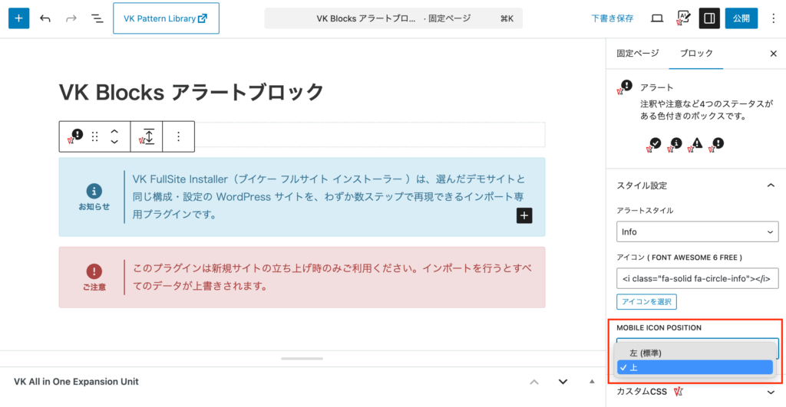Close the settings sidebar

point(773,54)
